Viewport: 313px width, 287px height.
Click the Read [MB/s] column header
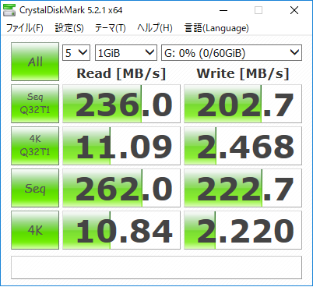click(121, 73)
